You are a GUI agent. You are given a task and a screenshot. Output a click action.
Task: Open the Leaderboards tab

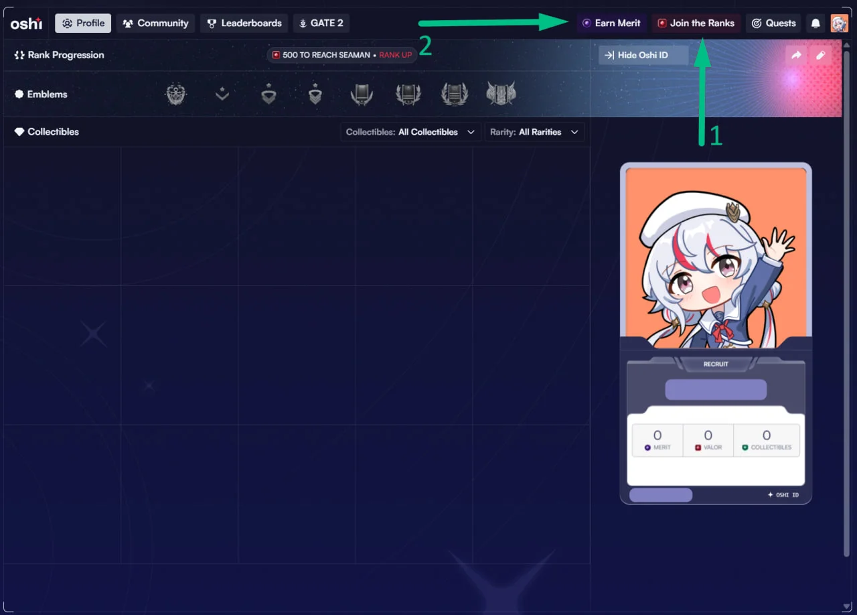click(244, 23)
